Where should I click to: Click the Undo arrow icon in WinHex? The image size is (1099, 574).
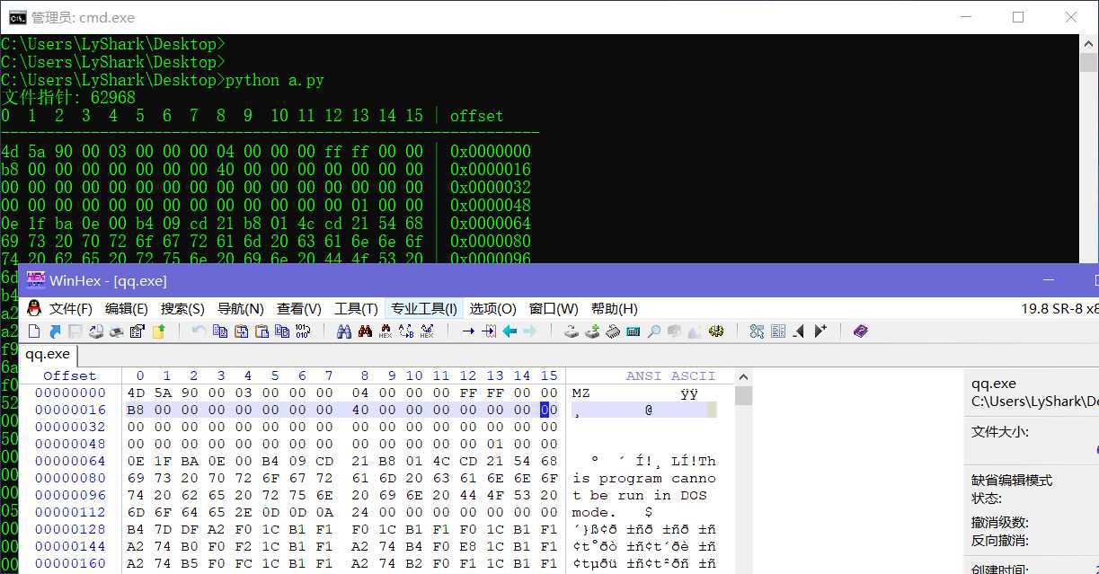coord(198,331)
